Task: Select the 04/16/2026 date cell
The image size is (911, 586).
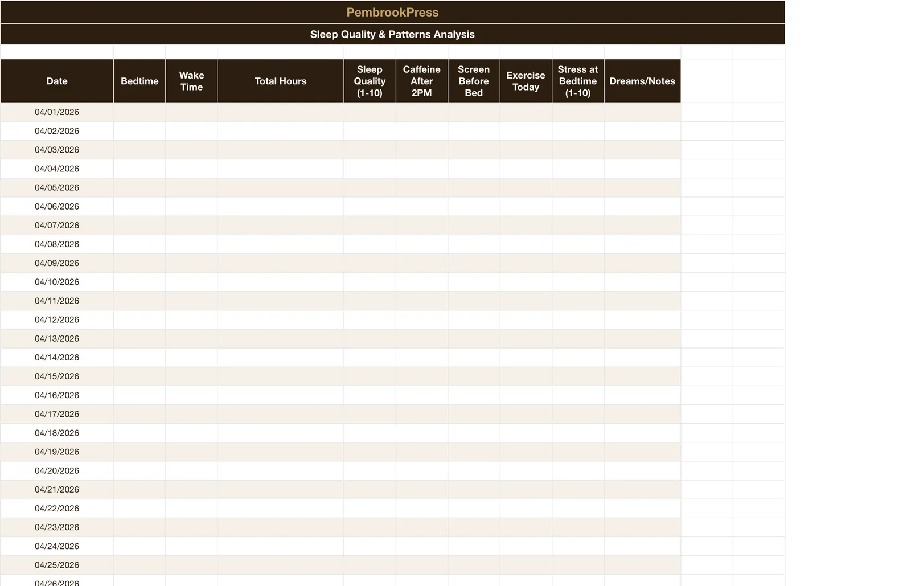Action: pos(57,395)
